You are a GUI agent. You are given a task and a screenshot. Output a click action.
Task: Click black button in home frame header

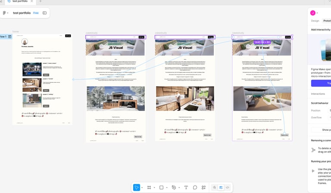(x=68, y=36)
